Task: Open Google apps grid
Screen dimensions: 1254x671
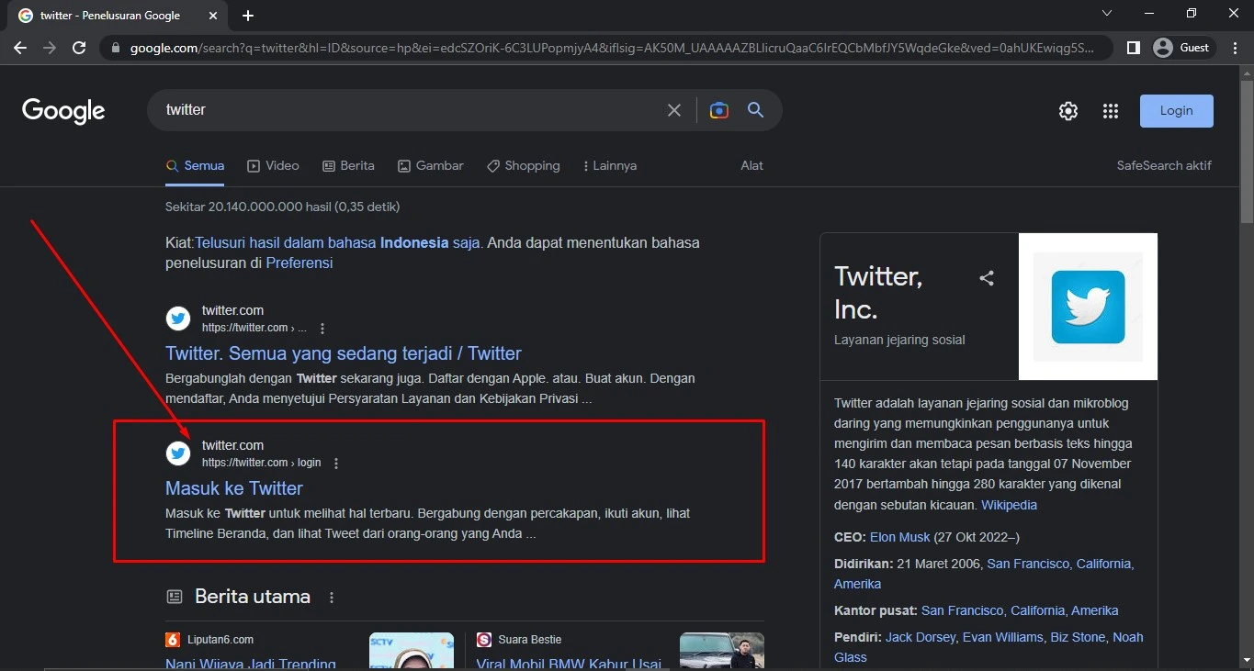Action: click(1111, 111)
